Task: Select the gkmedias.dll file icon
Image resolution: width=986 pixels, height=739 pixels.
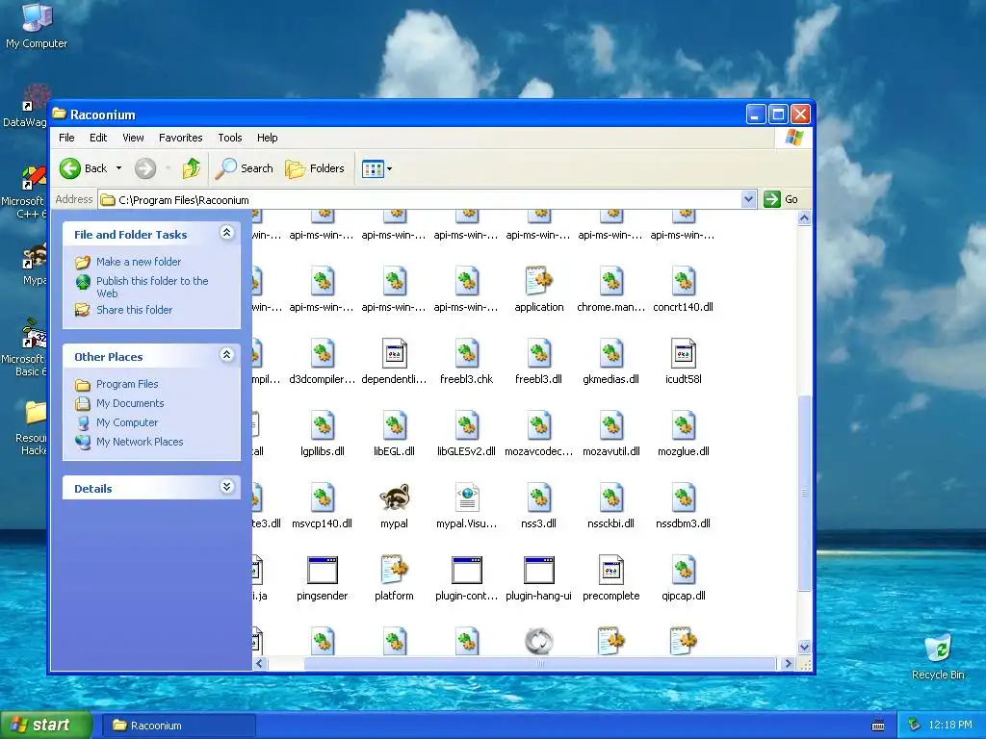Action: (x=611, y=353)
